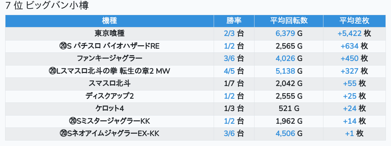Screen dimensions: 391x146
Task: Sort the table by 機種 column header
Action: [x=109, y=21]
